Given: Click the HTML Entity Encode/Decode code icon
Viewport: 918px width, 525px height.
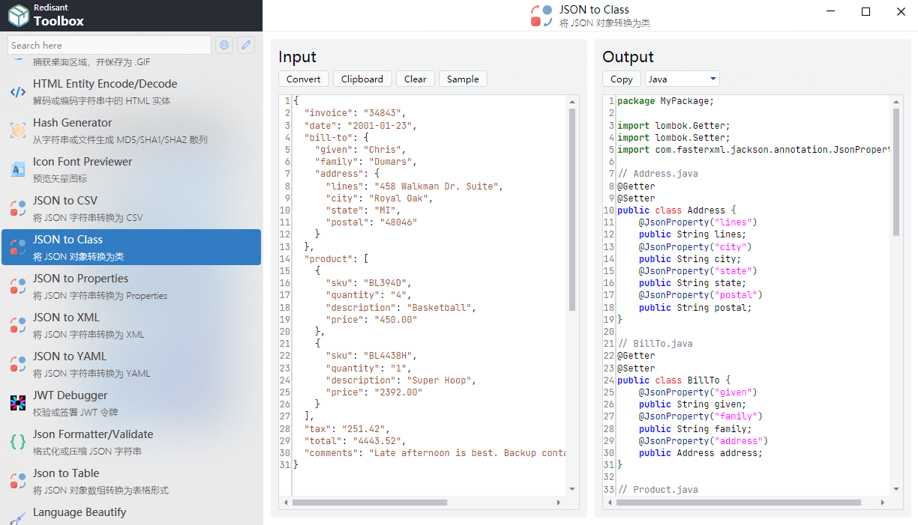Looking at the screenshot, I should 18,92.
